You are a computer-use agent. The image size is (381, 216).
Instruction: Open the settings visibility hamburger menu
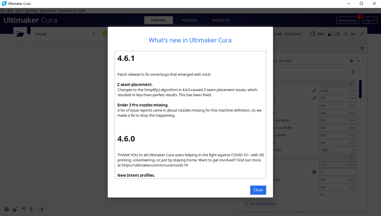(353, 72)
